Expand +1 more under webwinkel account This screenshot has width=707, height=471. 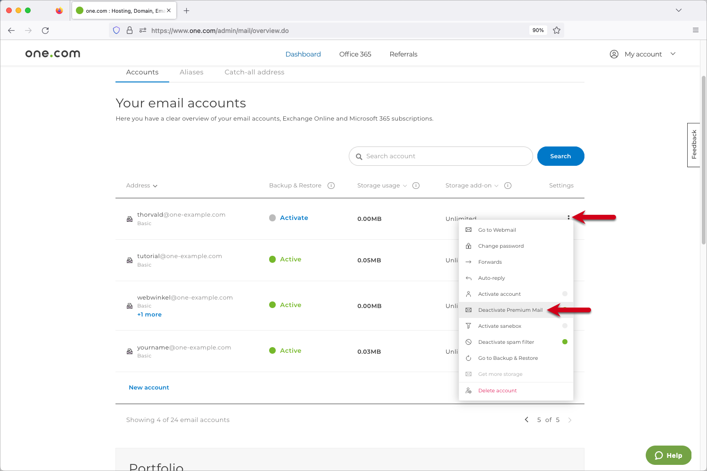coord(149,315)
